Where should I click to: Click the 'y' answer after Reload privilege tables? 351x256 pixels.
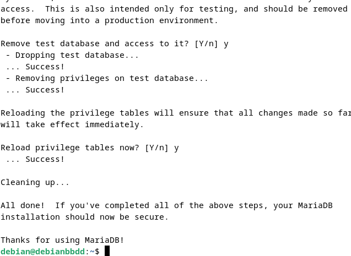tap(176, 148)
